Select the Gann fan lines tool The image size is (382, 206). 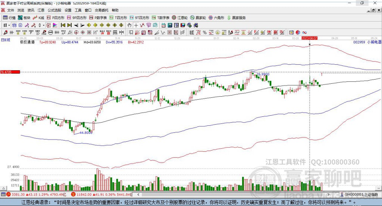pyautogui.click(x=137, y=33)
